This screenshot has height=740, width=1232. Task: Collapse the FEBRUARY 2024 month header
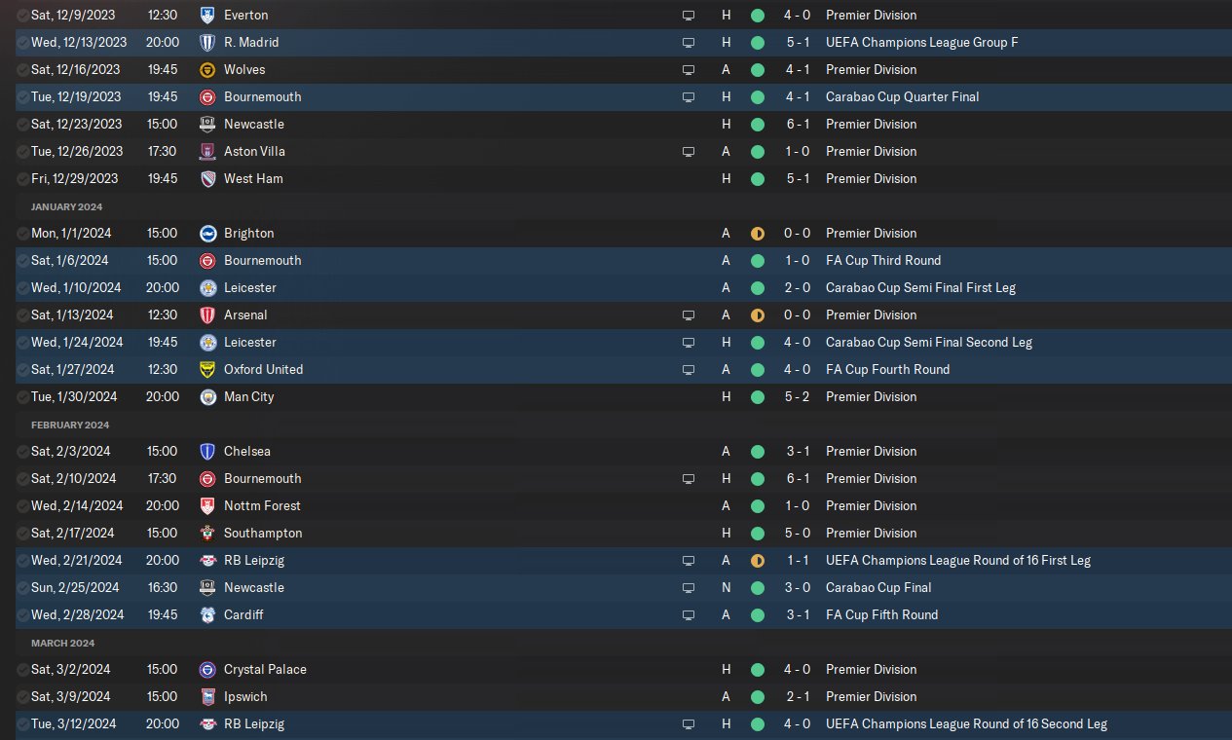68,425
